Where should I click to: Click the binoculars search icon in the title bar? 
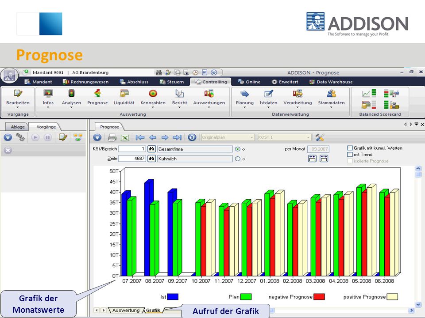tap(159, 72)
